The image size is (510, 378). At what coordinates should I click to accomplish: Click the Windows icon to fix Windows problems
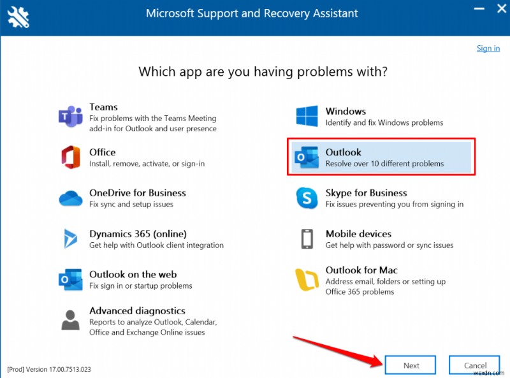pos(306,117)
